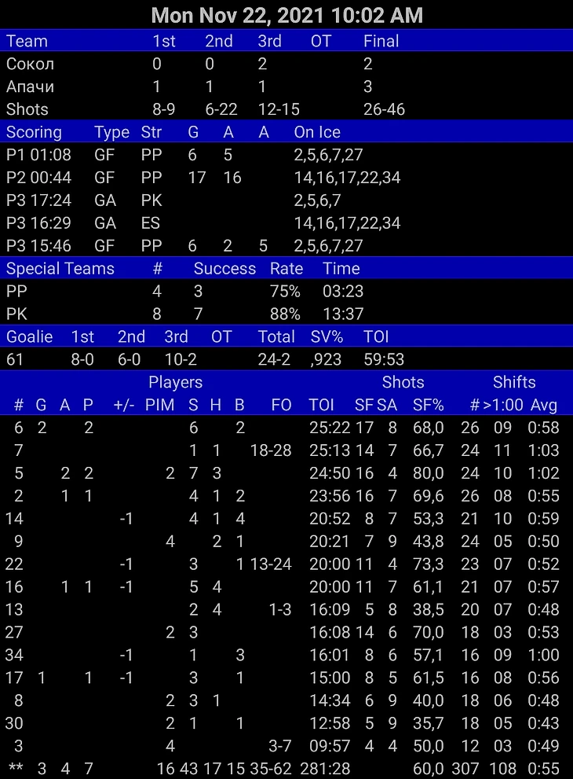Sort players by the PIM column header
Image resolution: width=573 pixels, height=779 pixels.
159,405
